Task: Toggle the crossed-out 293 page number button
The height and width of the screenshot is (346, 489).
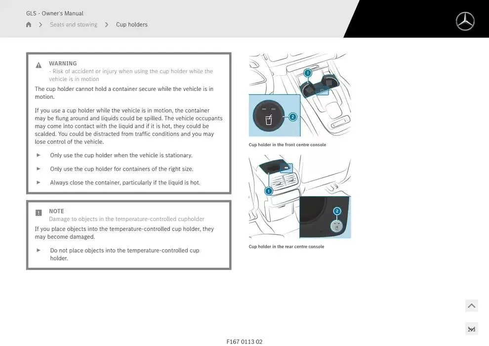Action: (471, 329)
